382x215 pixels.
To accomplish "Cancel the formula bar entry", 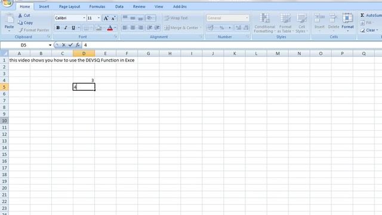I will tap(64, 45).
